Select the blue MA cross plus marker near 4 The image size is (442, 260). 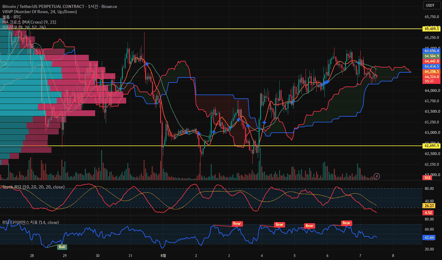(x=264, y=122)
